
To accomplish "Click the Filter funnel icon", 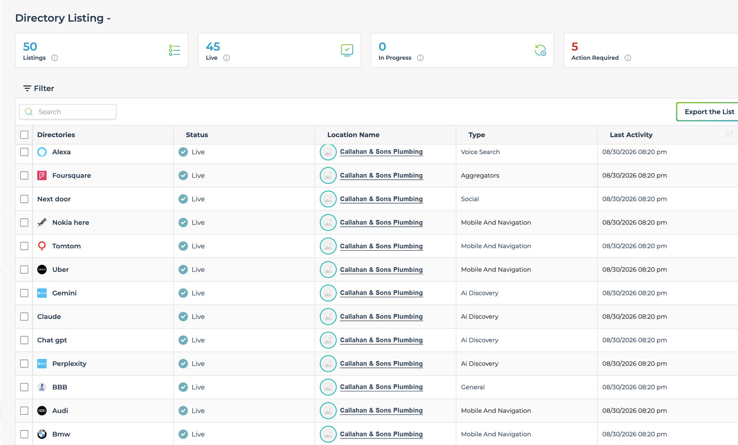I will point(27,88).
